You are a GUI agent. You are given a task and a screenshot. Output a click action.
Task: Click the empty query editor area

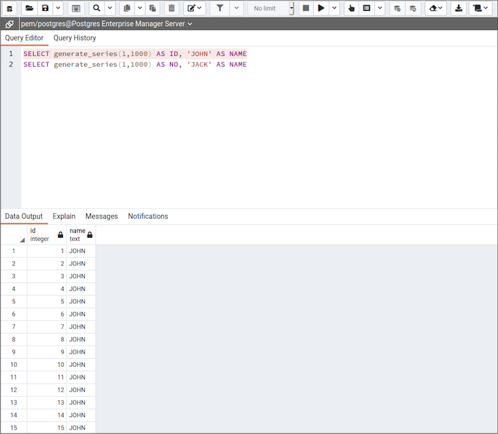tap(259, 139)
